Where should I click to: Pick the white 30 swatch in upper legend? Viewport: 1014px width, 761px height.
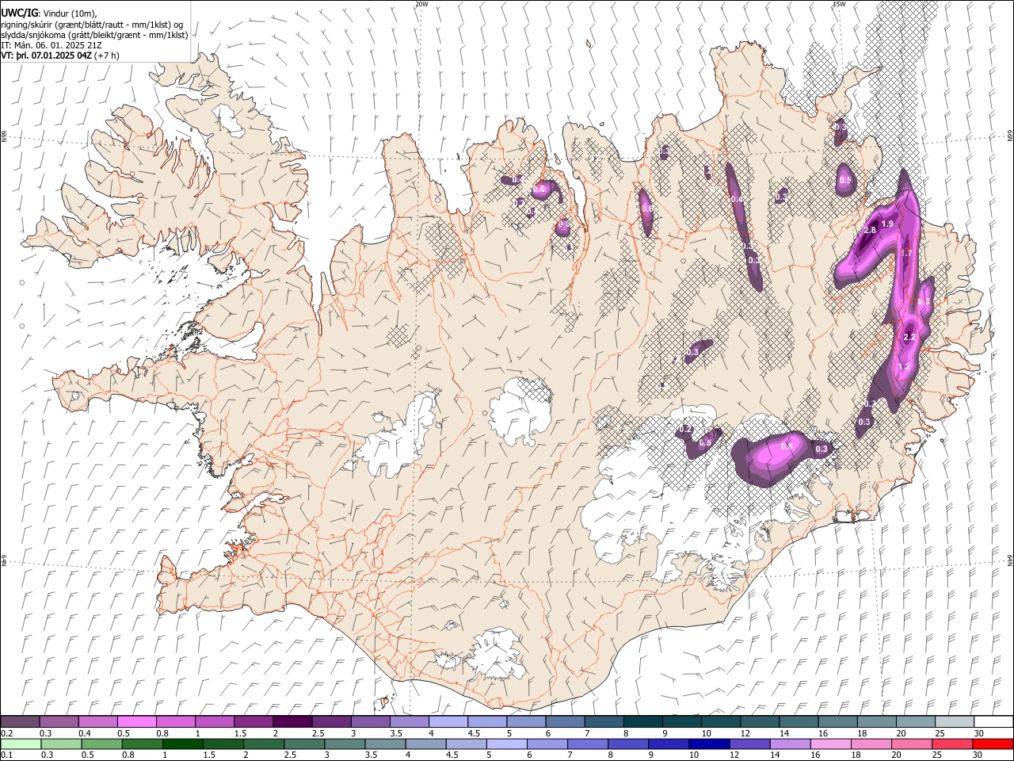(x=993, y=722)
